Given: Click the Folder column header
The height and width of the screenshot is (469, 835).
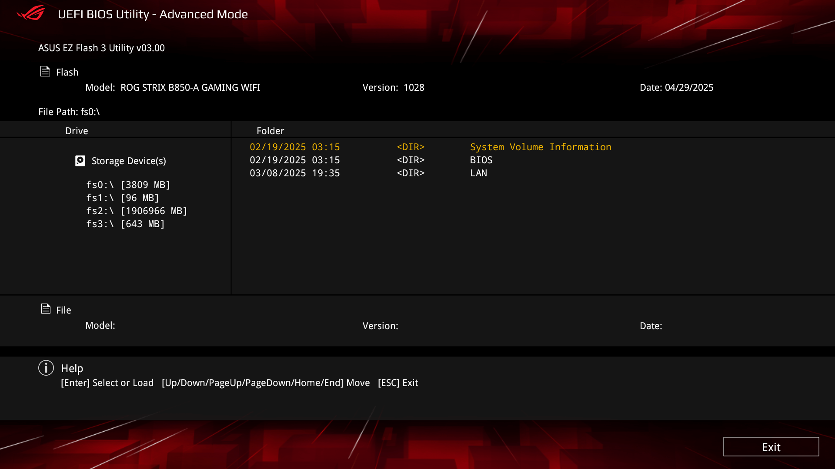Looking at the screenshot, I should click(x=270, y=131).
